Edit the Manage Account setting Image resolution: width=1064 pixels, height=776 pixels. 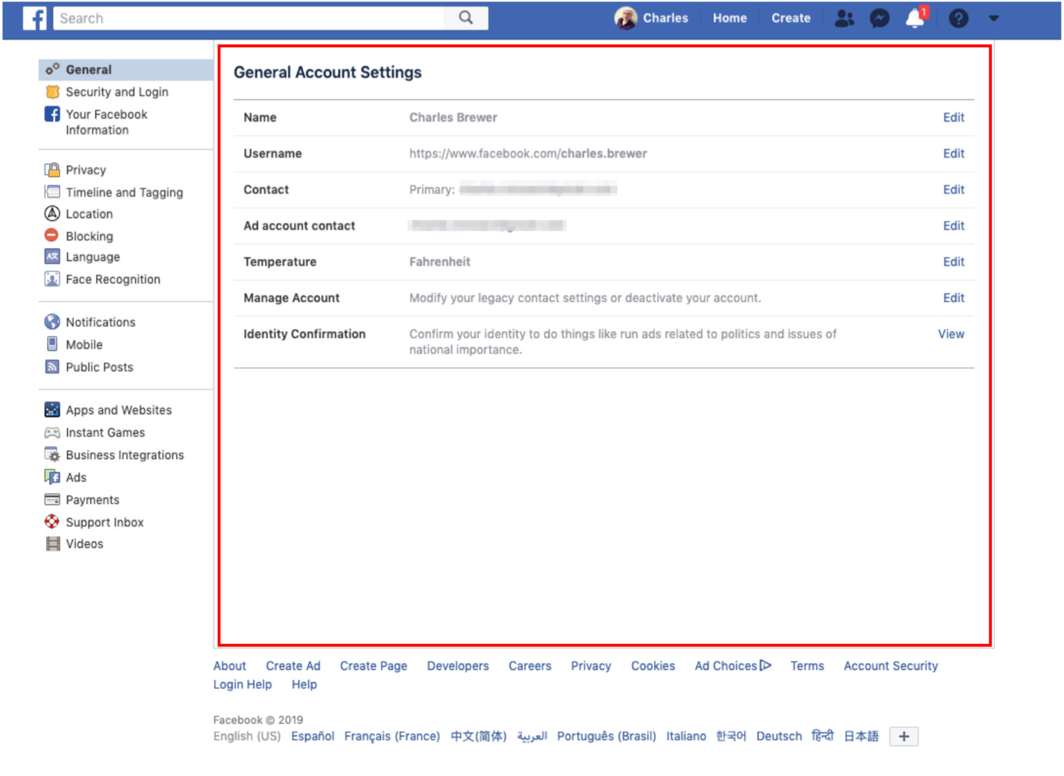click(x=953, y=298)
